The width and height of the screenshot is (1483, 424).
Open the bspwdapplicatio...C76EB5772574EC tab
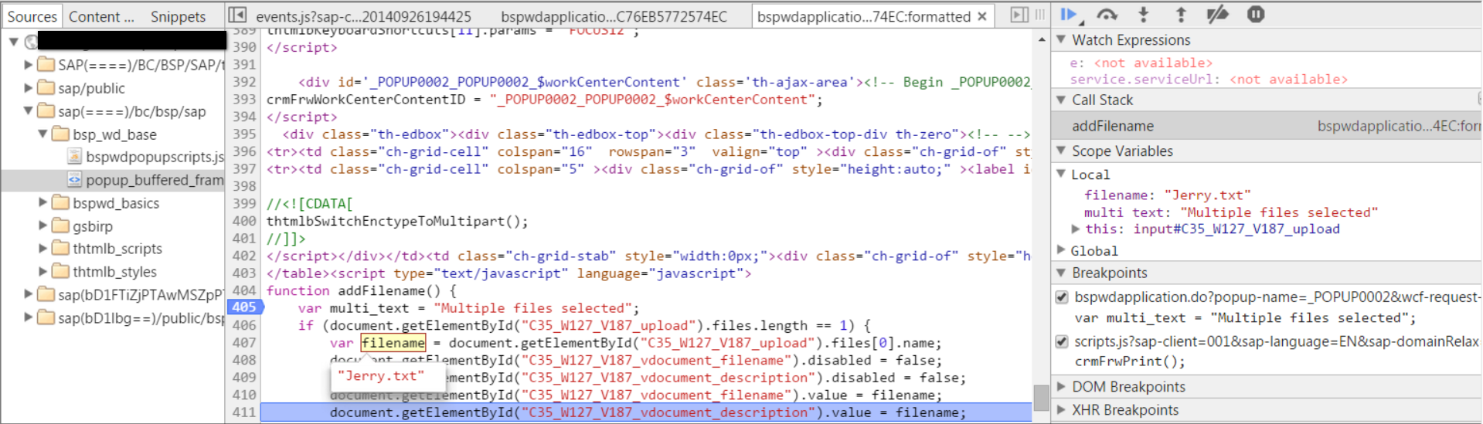point(614,16)
